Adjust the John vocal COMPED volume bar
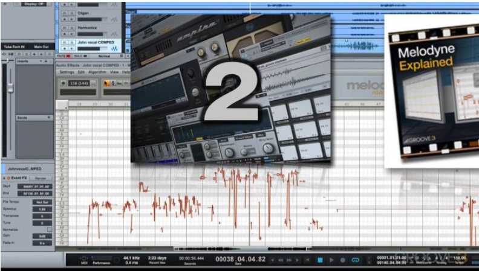This screenshot has height=271, width=479. (93, 49)
